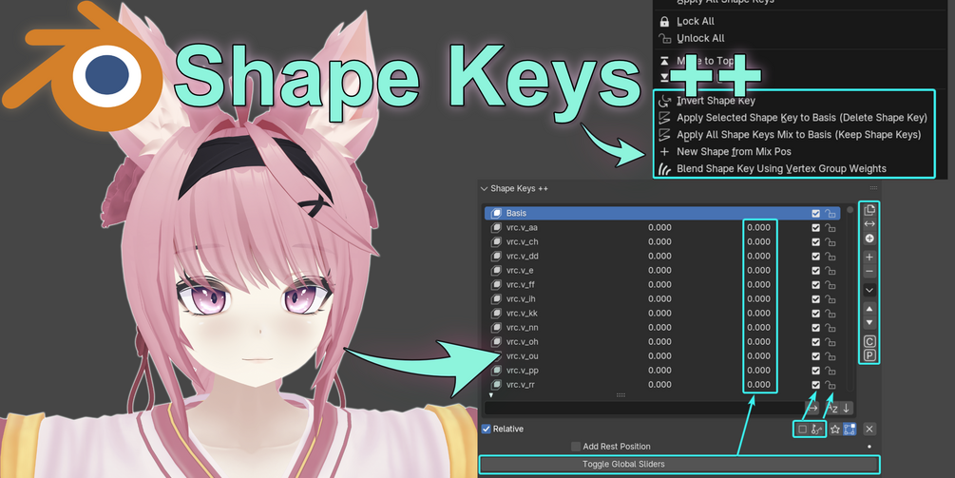Uncheck the vrc.v_ih row checkbox
The width and height of the screenshot is (955, 478).
coord(815,299)
